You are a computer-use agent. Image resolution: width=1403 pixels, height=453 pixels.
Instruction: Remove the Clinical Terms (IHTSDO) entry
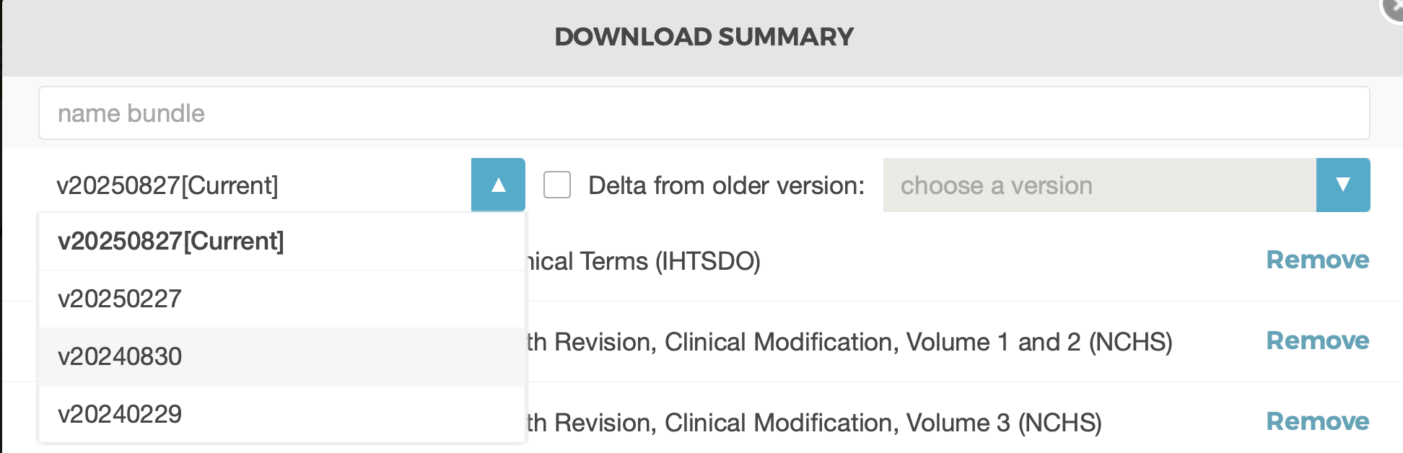click(x=1317, y=260)
